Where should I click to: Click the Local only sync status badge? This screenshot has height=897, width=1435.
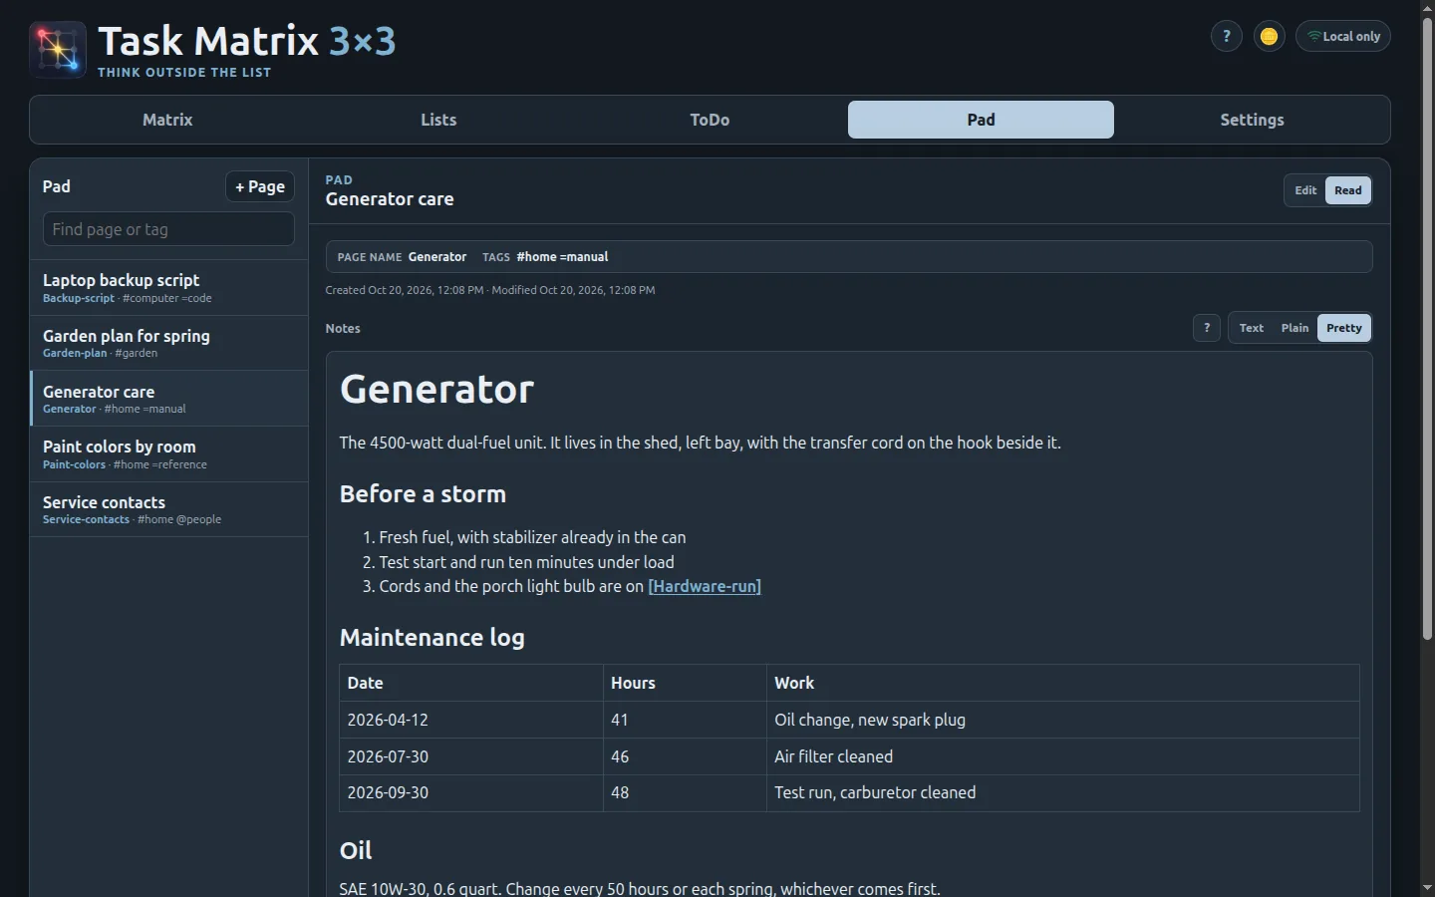(1342, 36)
